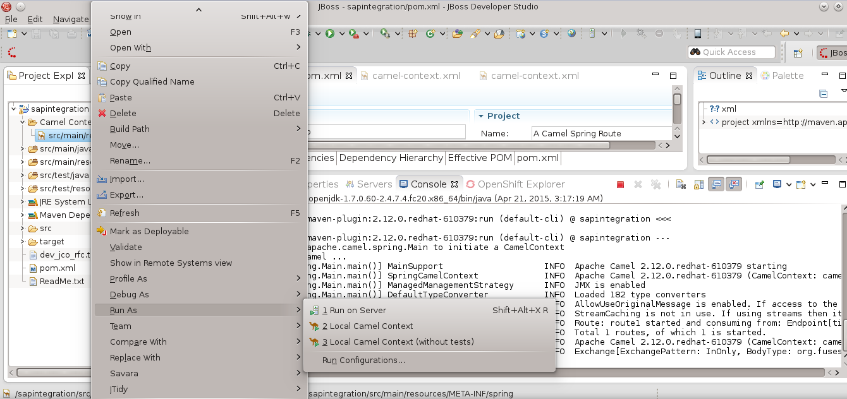
Task: Expand the src/test/java tree node
Action: [22, 175]
